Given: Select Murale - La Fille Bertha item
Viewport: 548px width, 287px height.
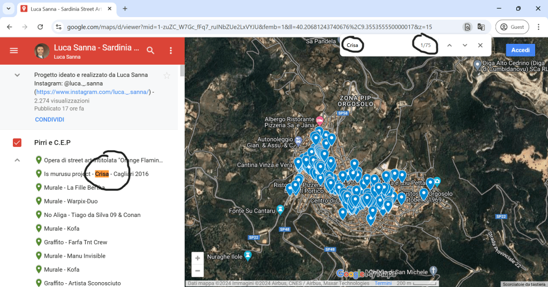Looking at the screenshot, I should coord(74,188).
